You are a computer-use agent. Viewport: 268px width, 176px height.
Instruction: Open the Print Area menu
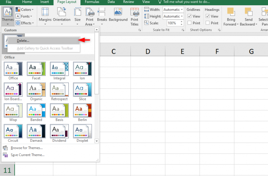(x=90, y=17)
